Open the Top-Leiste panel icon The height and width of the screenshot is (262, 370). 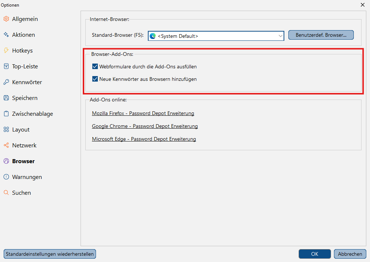click(6, 66)
